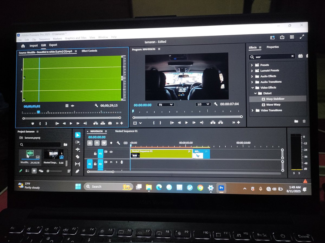
Task: Toggle Linked Selection in timeline
Action: coord(104,143)
